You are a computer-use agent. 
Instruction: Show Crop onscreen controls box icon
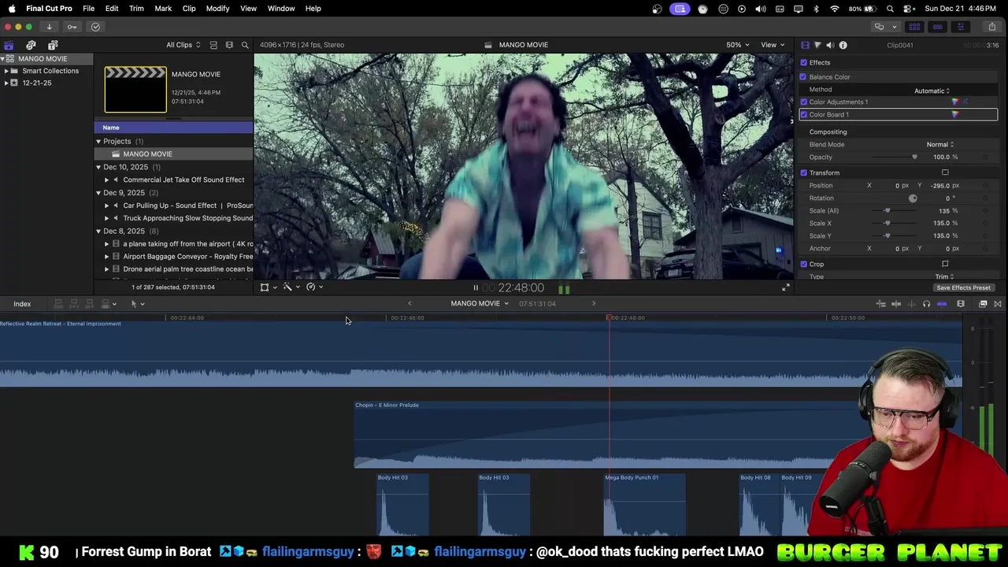(945, 264)
